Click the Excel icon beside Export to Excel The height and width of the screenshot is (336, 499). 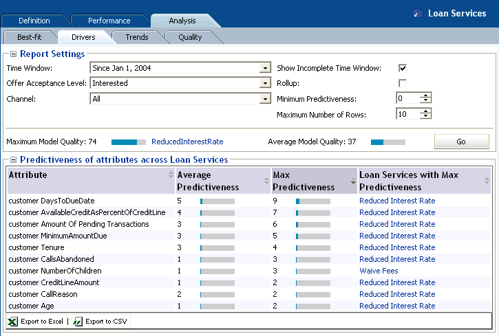click(x=13, y=322)
